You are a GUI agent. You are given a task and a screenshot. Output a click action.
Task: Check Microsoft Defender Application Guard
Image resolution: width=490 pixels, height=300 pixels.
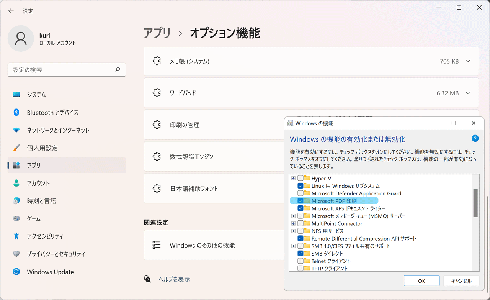coord(301,193)
